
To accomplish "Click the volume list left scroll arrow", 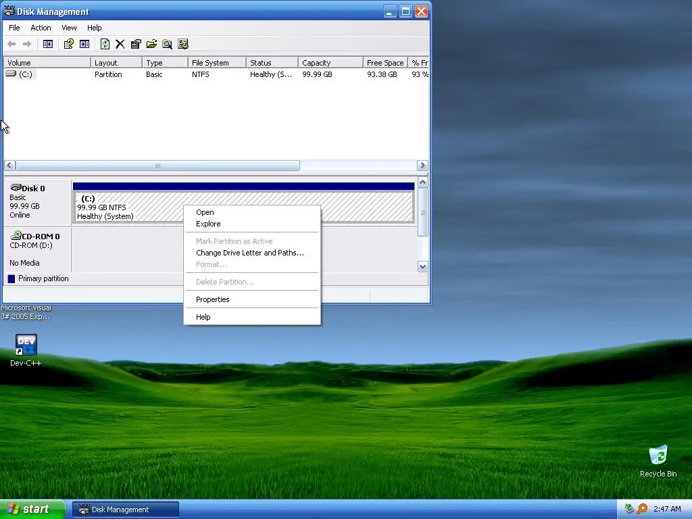I will pos(9,166).
